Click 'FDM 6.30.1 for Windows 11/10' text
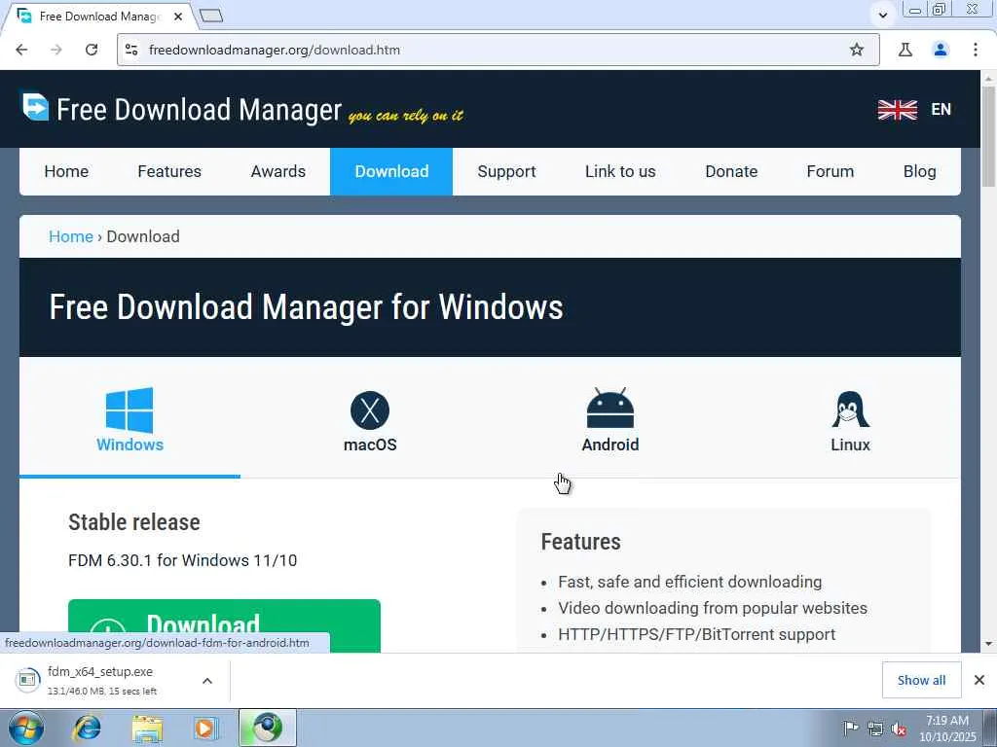This screenshot has height=747, width=997. 182,560
